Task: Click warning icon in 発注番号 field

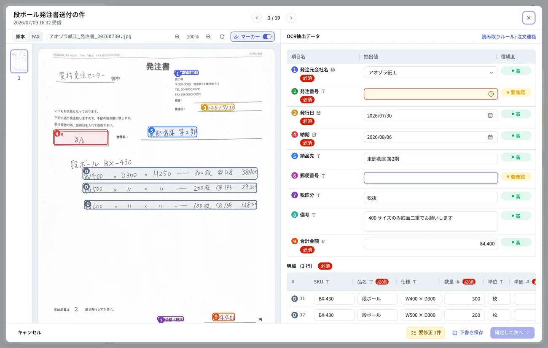Action: tap(491, 94)
